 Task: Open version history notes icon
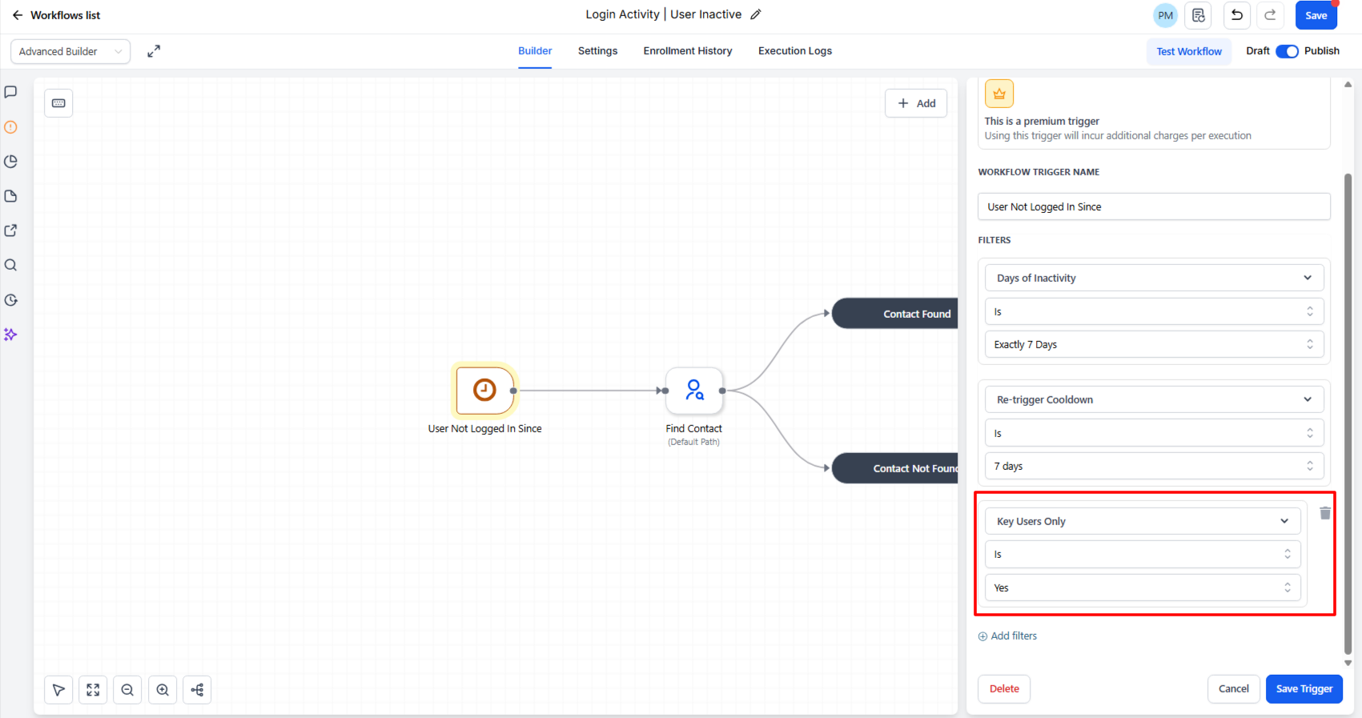point(1198,15)
